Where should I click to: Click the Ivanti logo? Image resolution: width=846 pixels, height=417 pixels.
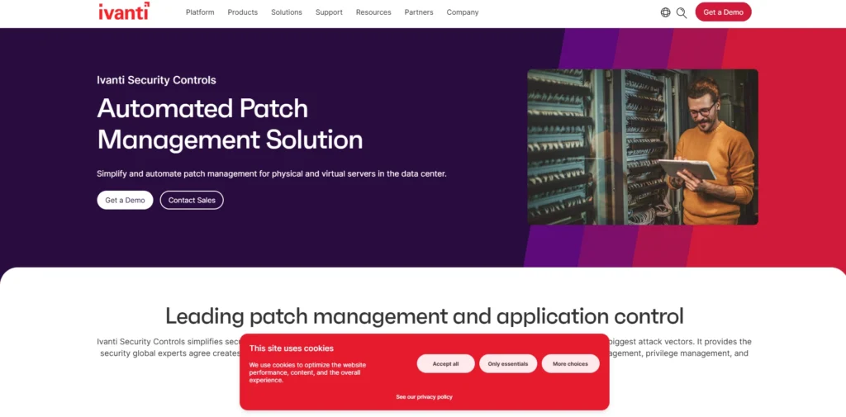tap(124, 12)
